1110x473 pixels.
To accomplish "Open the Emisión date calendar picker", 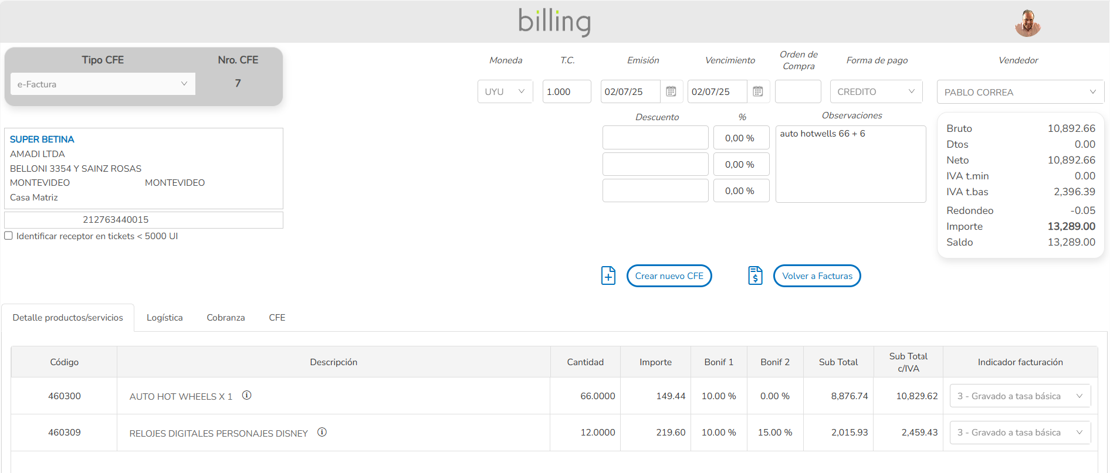I will (x=671, y=91).
